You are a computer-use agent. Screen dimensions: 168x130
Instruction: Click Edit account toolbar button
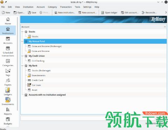click(129, 13)
